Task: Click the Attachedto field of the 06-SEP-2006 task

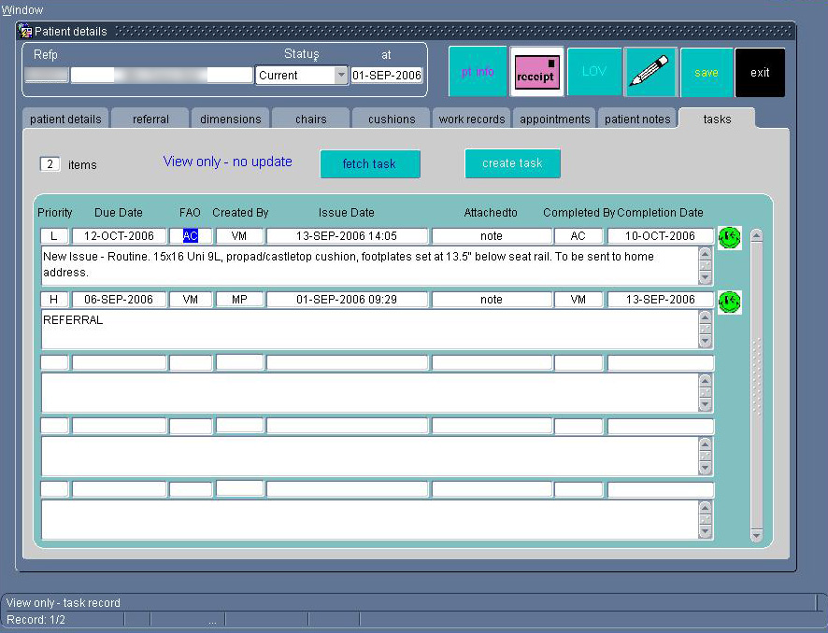Action: pos(492,300)
